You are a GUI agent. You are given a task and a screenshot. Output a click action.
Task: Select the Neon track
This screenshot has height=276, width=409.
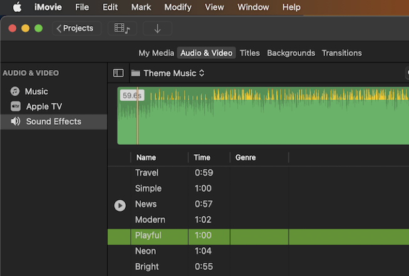(x=147, y=252)
